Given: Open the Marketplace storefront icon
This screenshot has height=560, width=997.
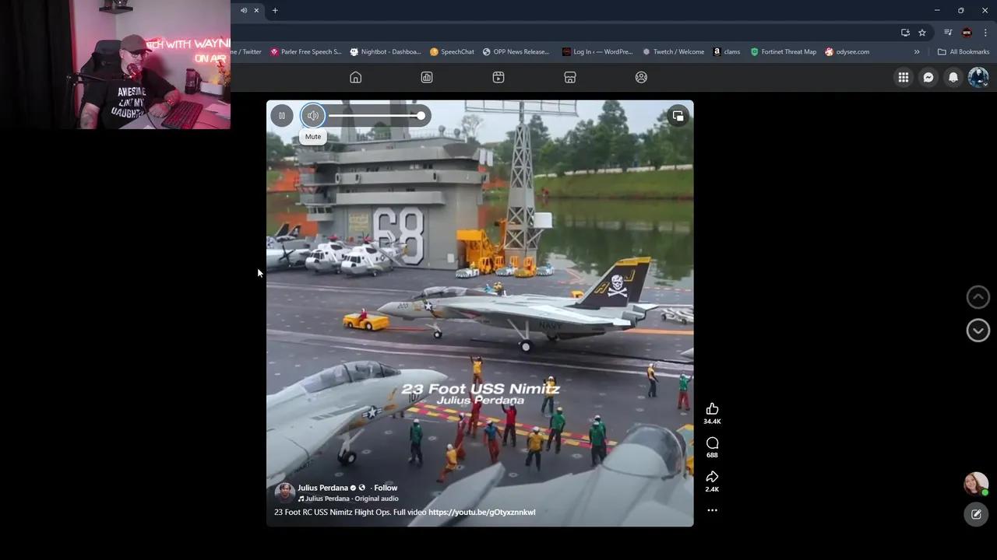Looking at the screenshot, I should [x=570, y=77].
